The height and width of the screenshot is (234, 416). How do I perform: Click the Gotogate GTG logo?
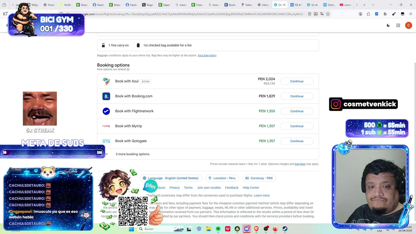106,141
